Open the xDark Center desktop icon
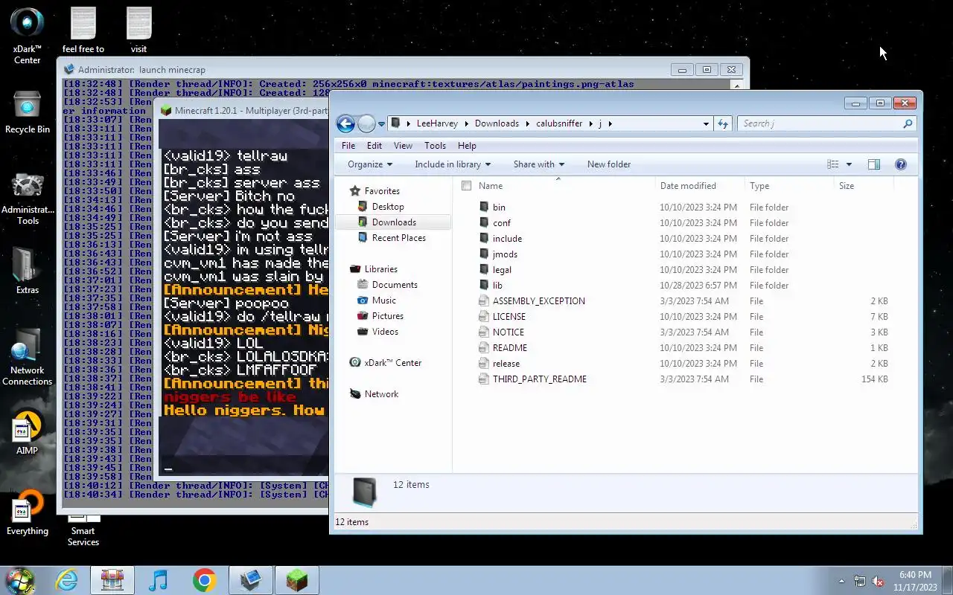 (27, 36)
